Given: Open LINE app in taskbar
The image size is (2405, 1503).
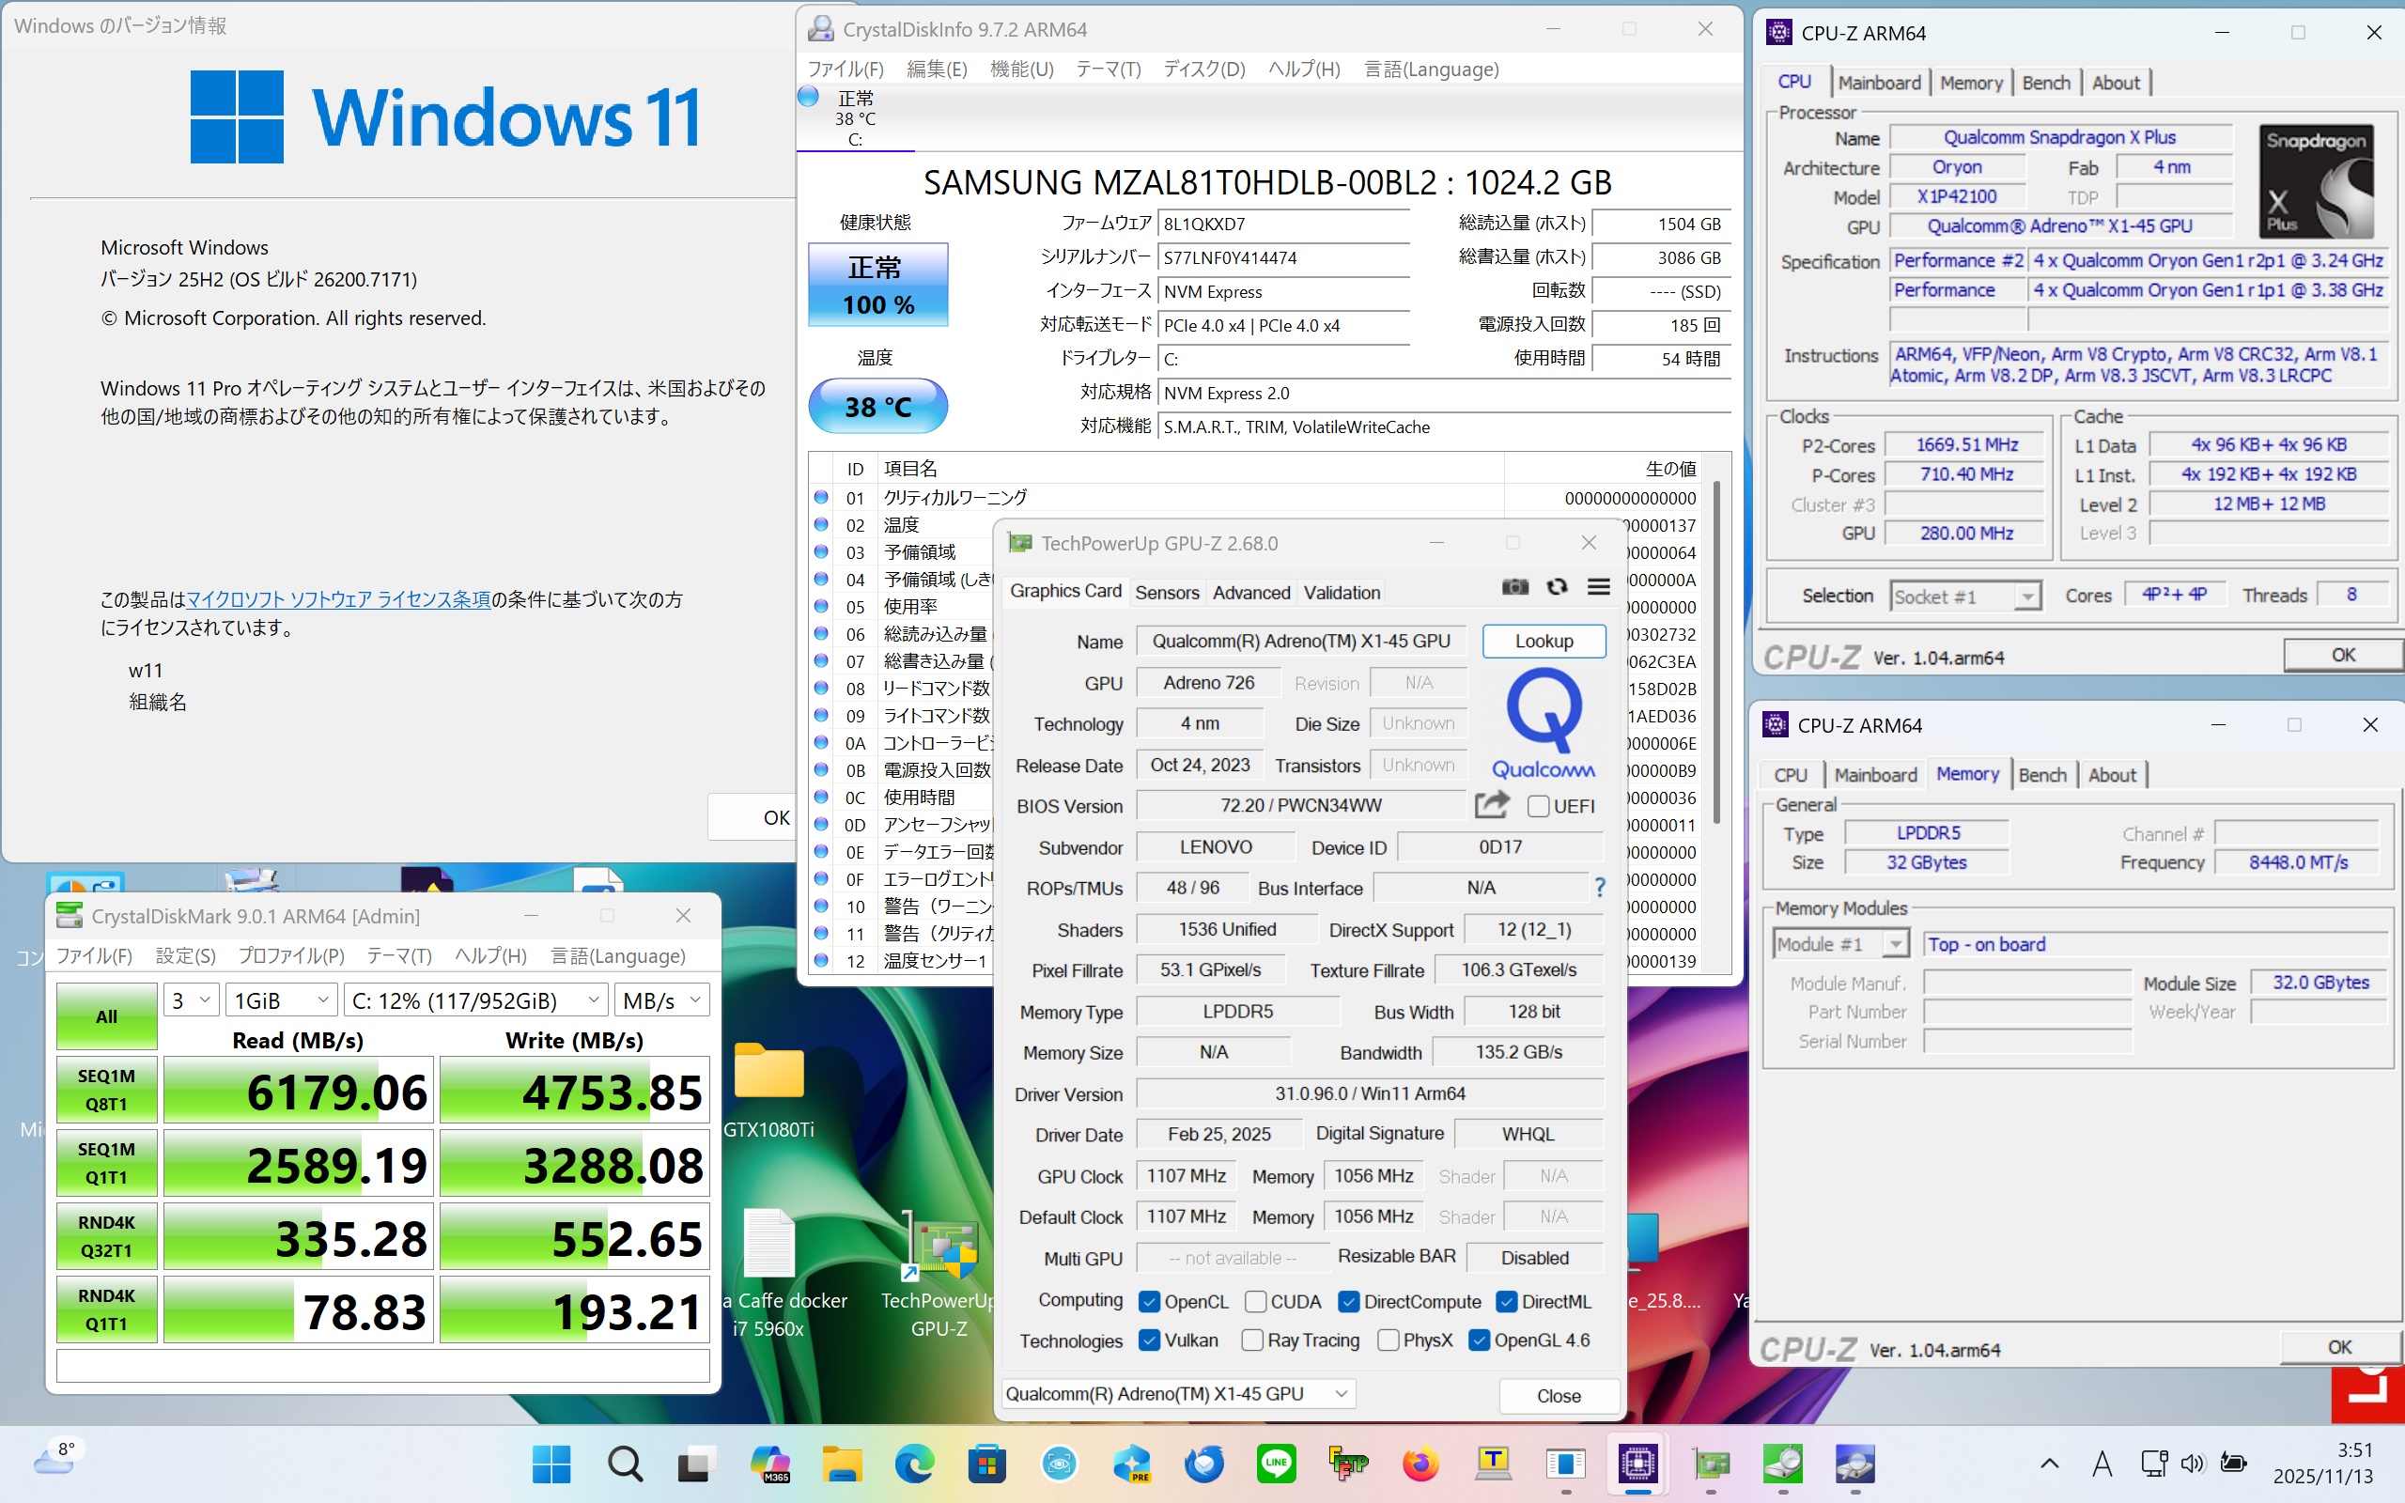Looking at the screenshot, I should coord(1276,1464).
